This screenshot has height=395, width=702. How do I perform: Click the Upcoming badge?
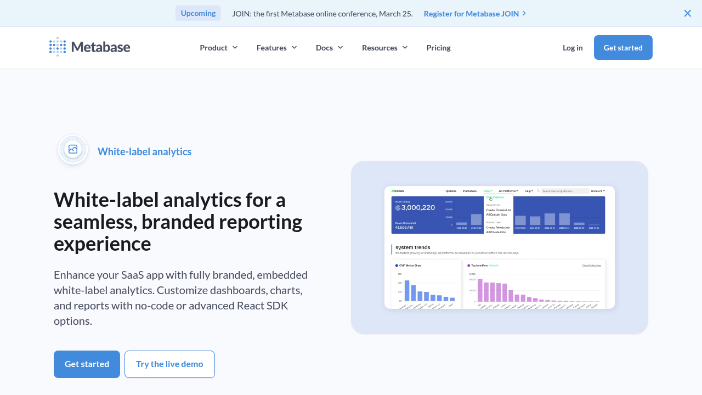tap(198, 13)
